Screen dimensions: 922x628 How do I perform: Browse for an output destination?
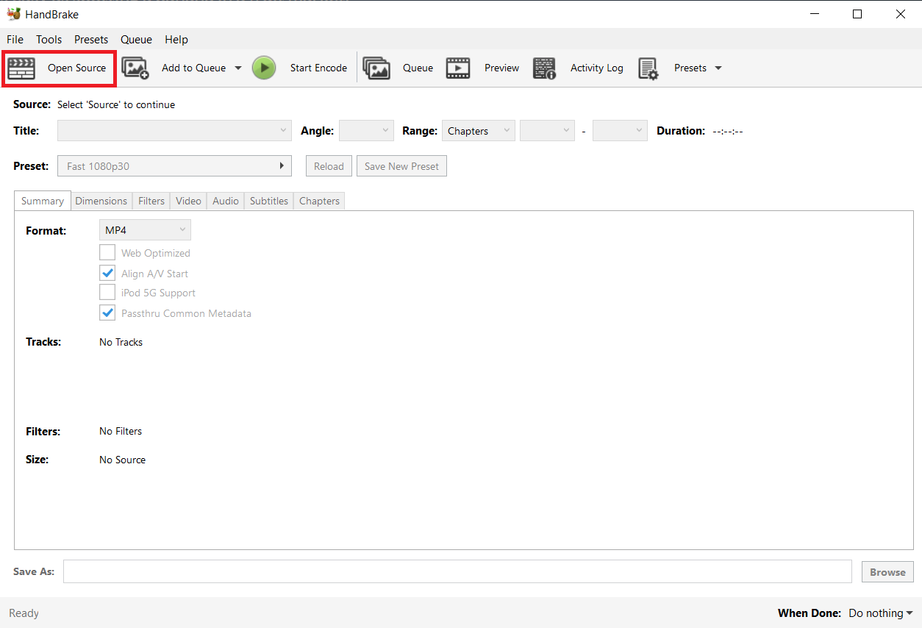point(887,571)
